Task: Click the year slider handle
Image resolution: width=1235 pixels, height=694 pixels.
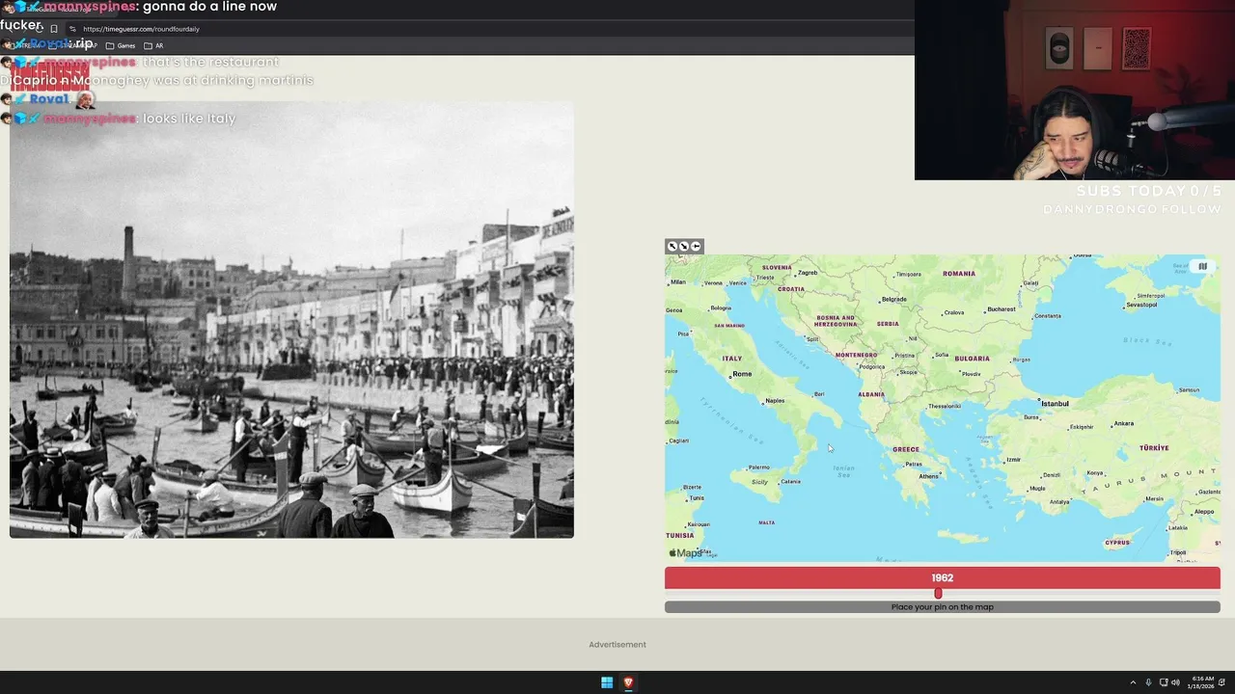Action: pyautogui.click(x=938, y=594)
